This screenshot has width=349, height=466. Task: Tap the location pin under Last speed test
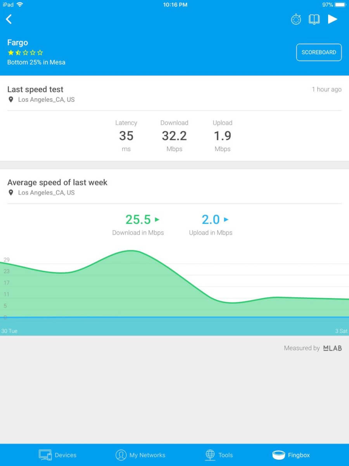click(x=11, y=99)
